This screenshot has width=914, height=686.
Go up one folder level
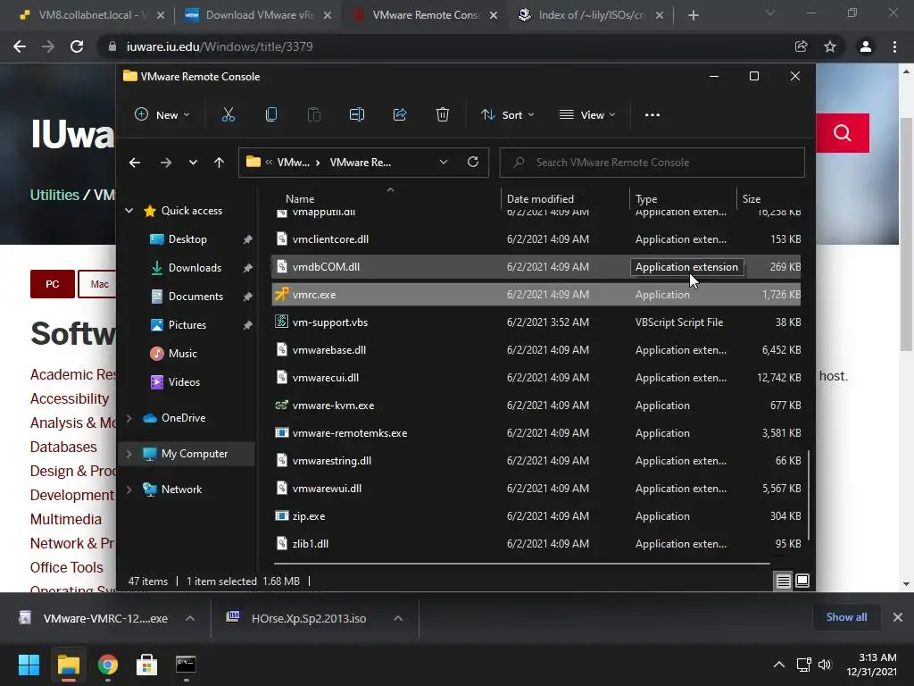coord(219,163)
